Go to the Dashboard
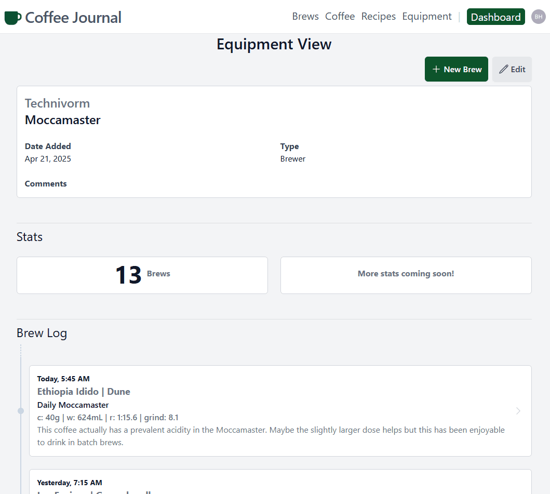 click(x=495, y=17)
